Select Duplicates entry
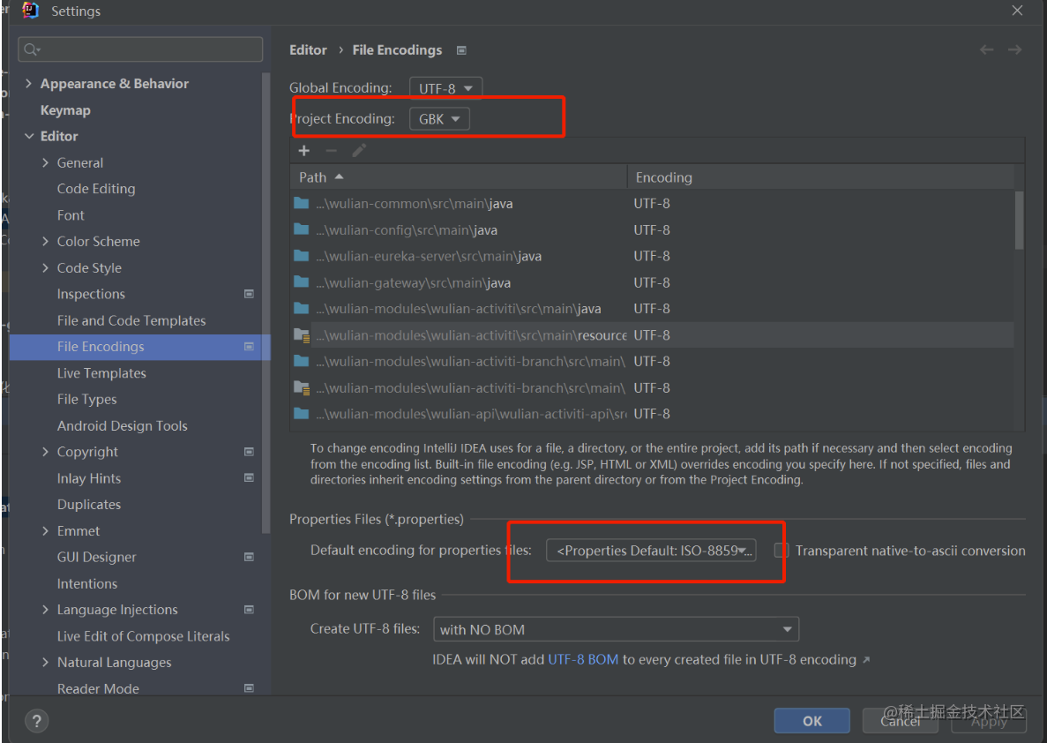The height and width of the screenshot is (743, 1047). pyautogui.click(x=89, y=505)
